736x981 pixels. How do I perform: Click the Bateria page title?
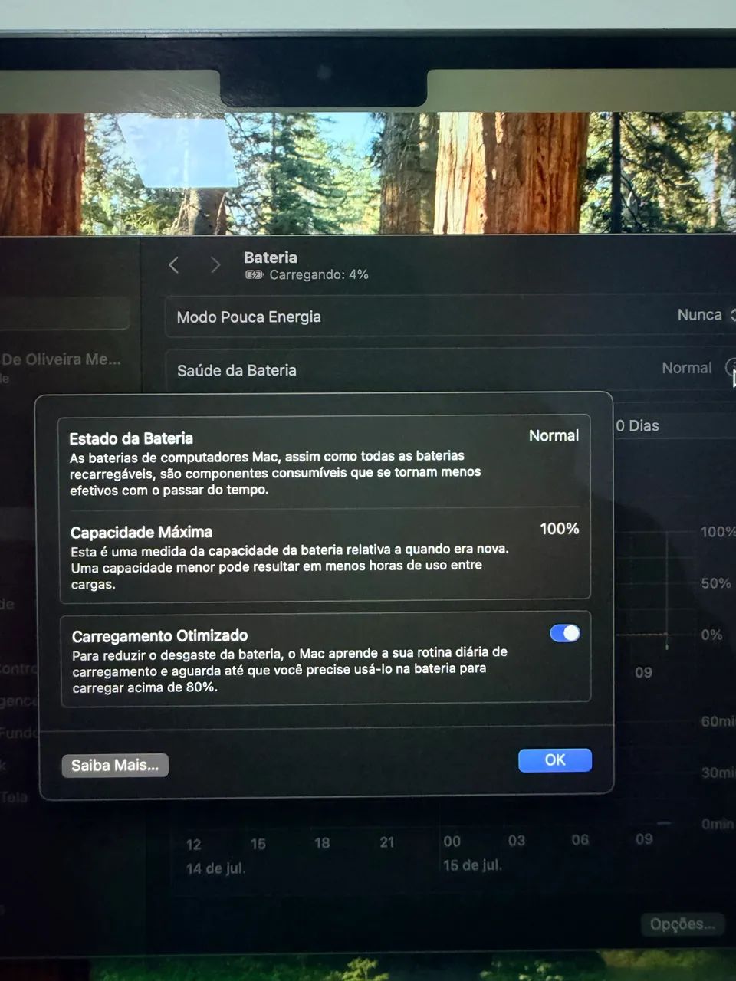click(271, 258)
